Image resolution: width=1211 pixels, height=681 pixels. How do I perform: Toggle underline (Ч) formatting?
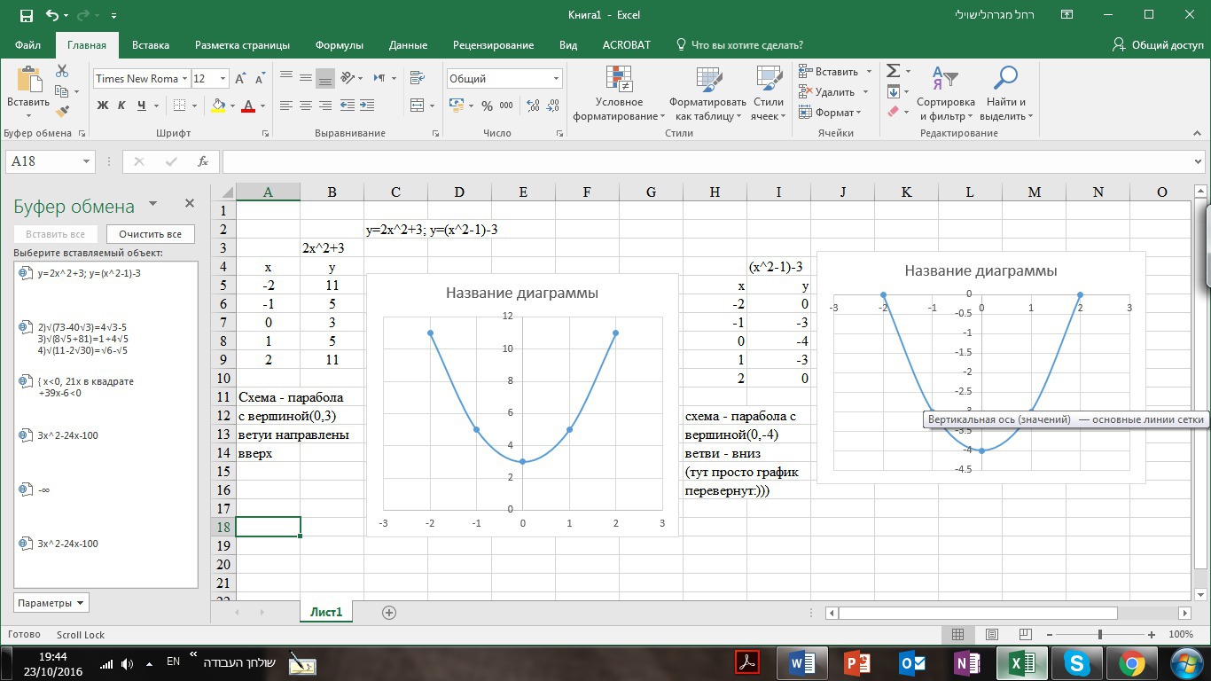click(142, 106)
